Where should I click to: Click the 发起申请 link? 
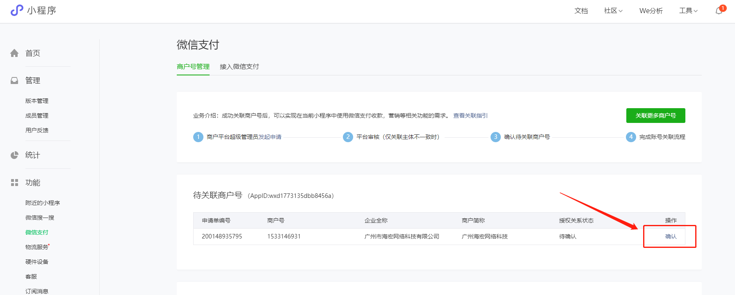tap(270, 137)
